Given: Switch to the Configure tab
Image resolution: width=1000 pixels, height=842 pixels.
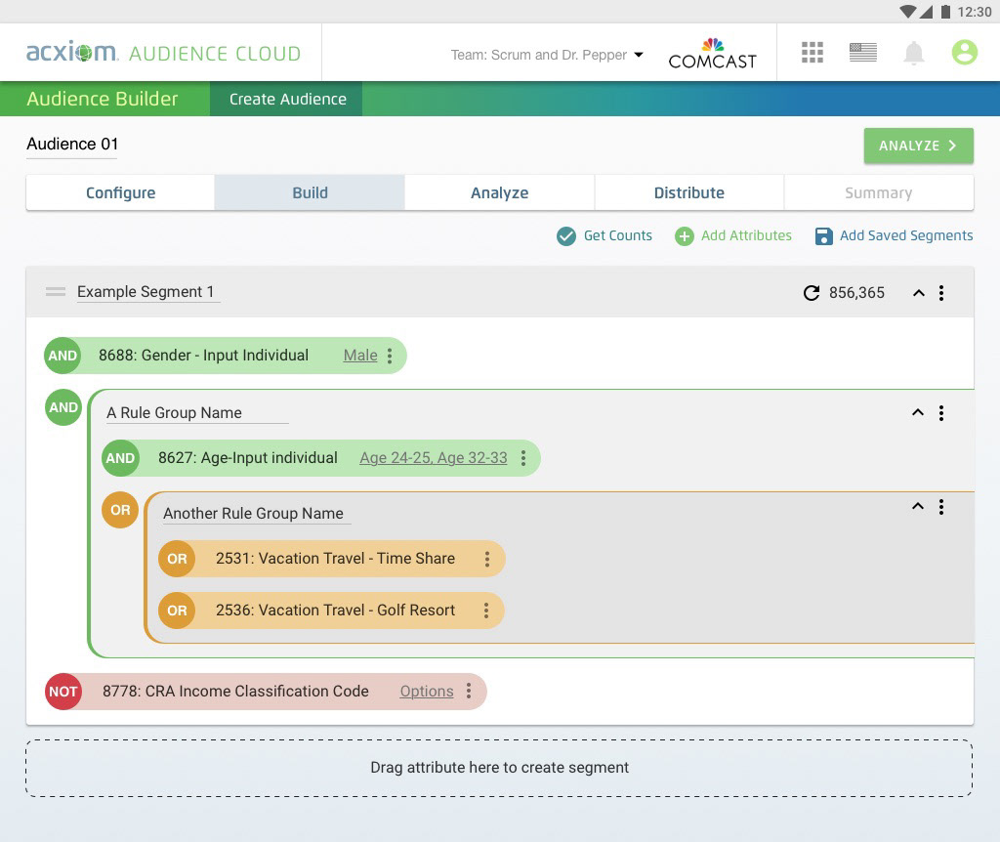Looking at the screenshot, I should click(120, 193).
